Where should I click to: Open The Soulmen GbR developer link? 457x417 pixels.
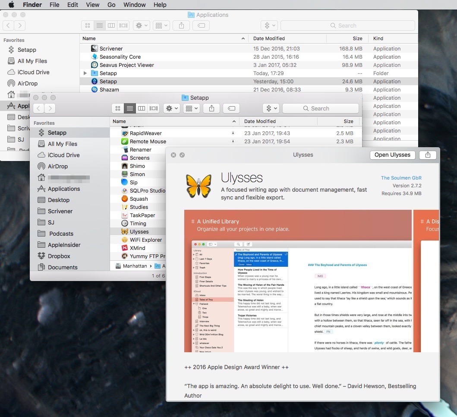tap(401, 178)
